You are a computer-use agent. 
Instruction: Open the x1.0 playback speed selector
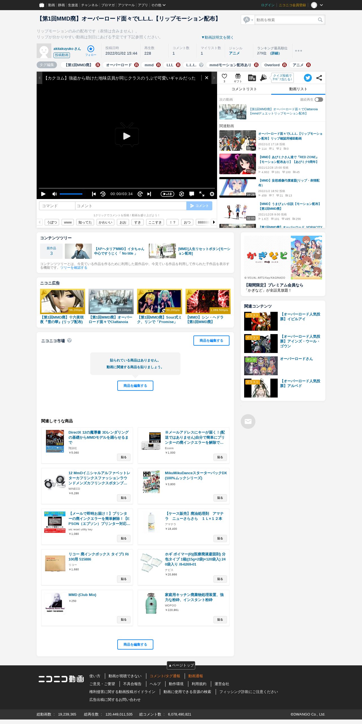pos(167,194)
